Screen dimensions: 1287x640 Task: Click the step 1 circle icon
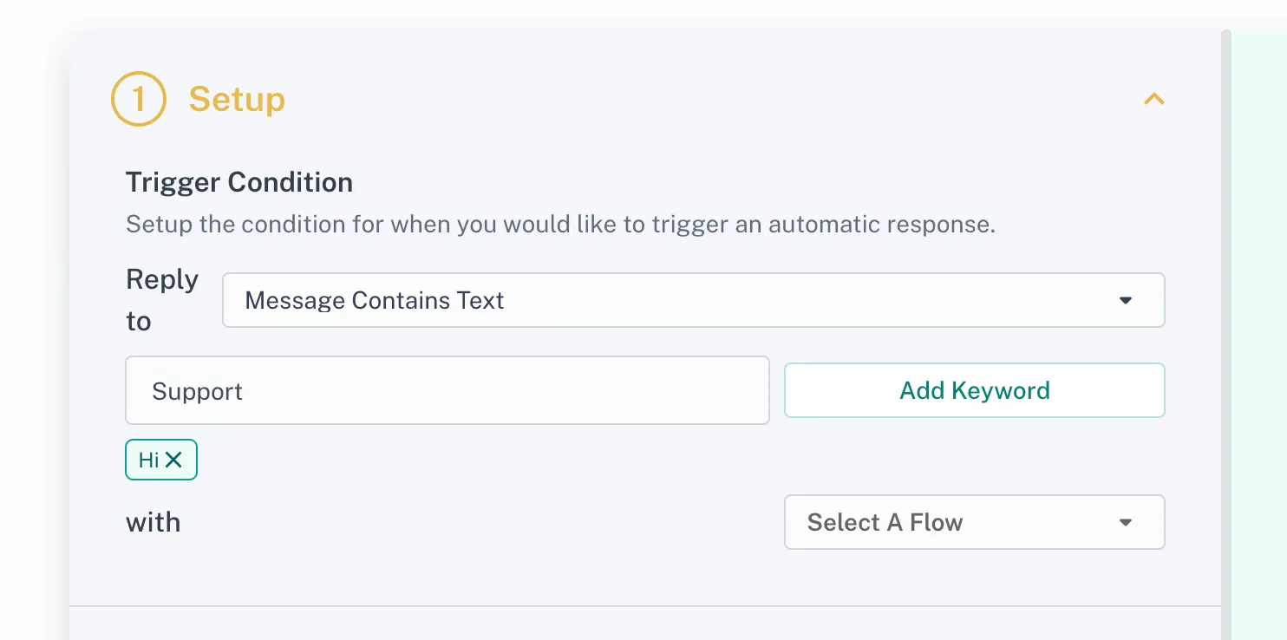click(x=138, y=100)
